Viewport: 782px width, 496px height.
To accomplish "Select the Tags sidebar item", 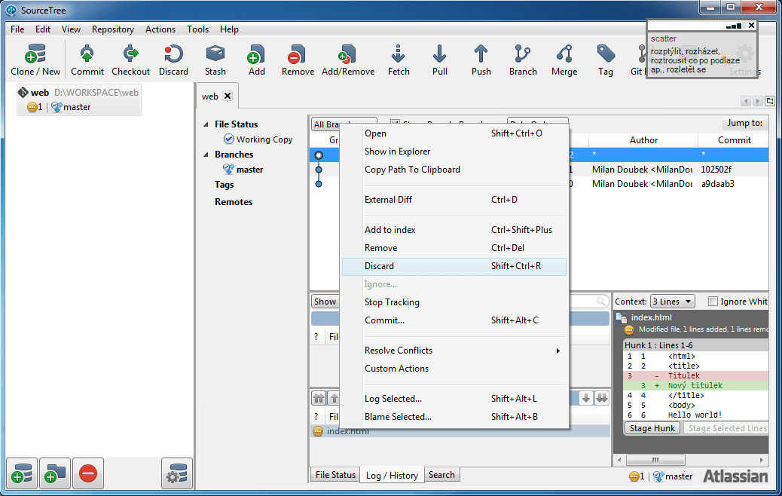I will point(224,185).
